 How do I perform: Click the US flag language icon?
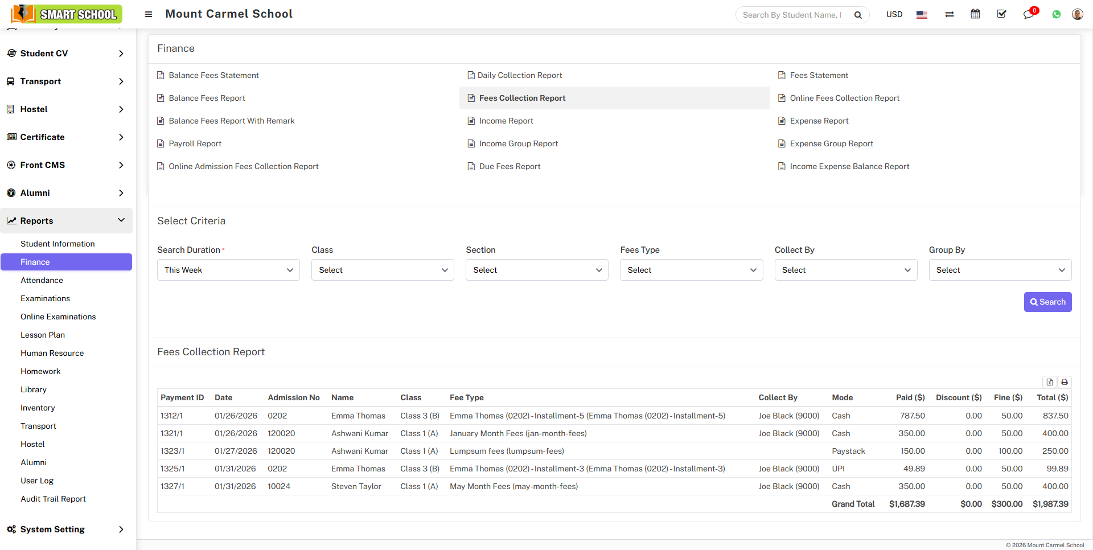[922, 14]
